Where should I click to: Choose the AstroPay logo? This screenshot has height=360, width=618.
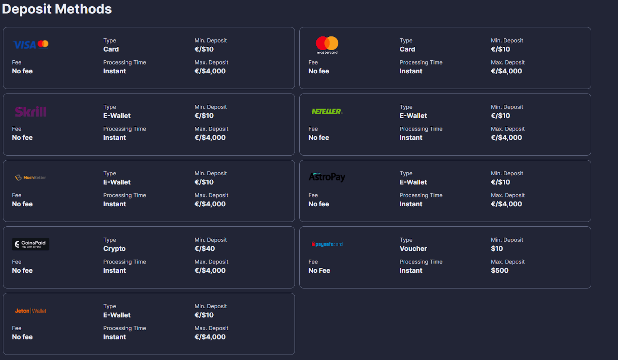327,177
